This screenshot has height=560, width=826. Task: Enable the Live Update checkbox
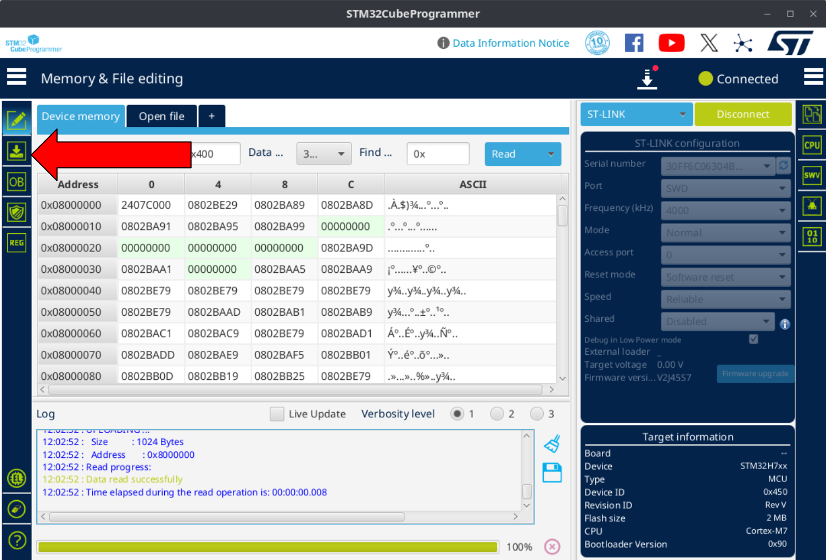coord(277,414)
